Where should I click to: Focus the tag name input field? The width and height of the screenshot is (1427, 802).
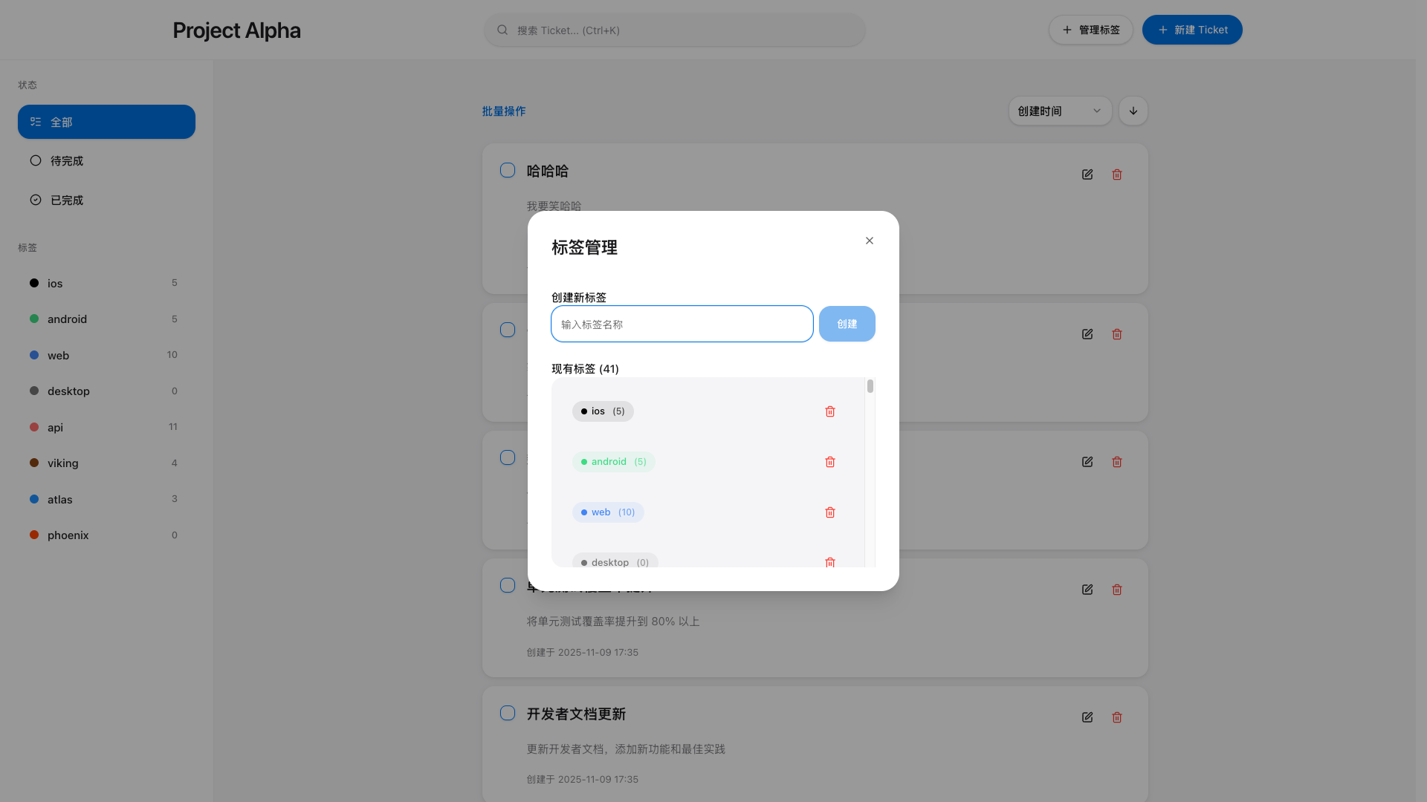click(x=682, y=324)
